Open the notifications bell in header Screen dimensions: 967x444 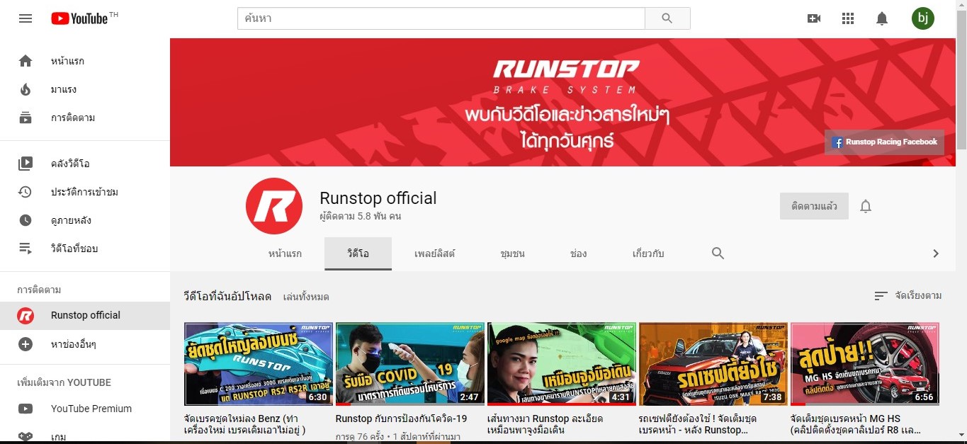(x=882, y=18)
